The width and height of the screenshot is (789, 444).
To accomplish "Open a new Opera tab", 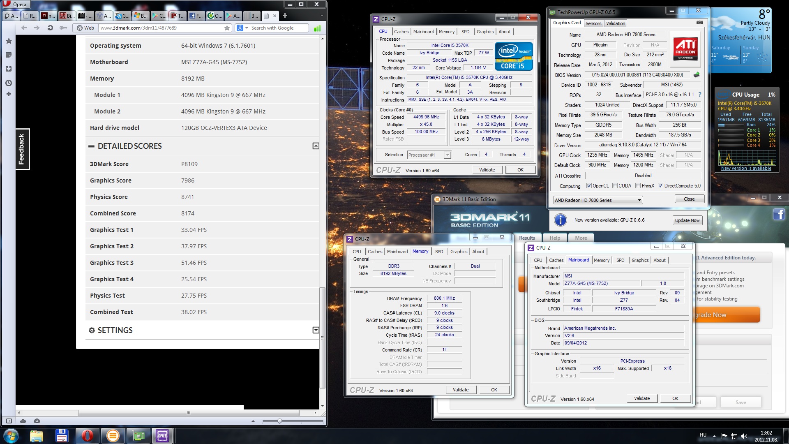I will point(285,16).
